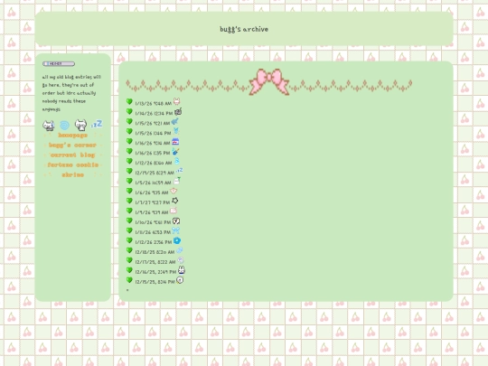Click pink icon beside 1/6/26 entry
This screenshot has width=488, height=366.
coord(174,191)
